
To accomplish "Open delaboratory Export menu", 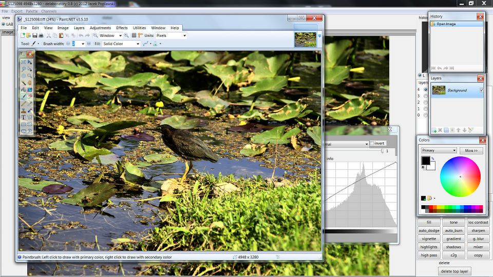I will (x=16, y=11).
